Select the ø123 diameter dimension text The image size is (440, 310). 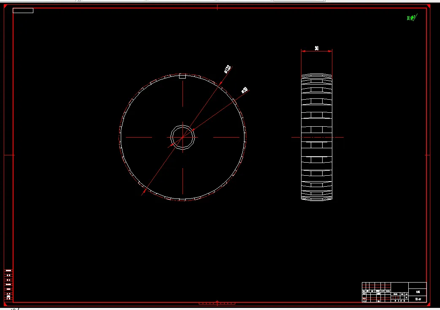[x=228, y=69]
